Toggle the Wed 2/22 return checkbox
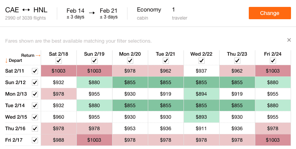This screenshot has height=149, width=296. point(202,61)
